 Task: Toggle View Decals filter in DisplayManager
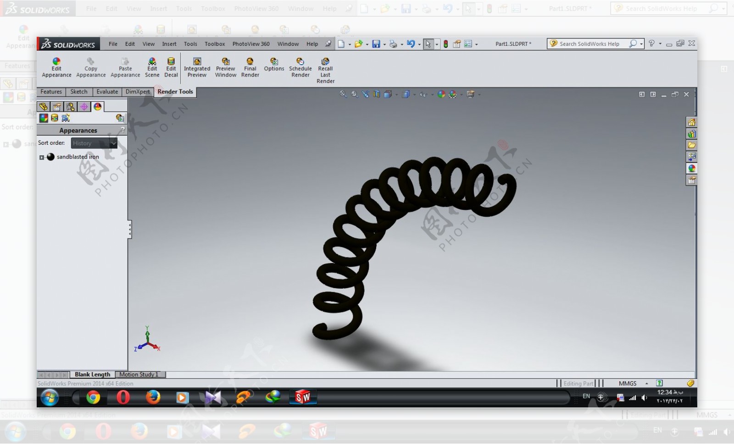pos(55,118)
